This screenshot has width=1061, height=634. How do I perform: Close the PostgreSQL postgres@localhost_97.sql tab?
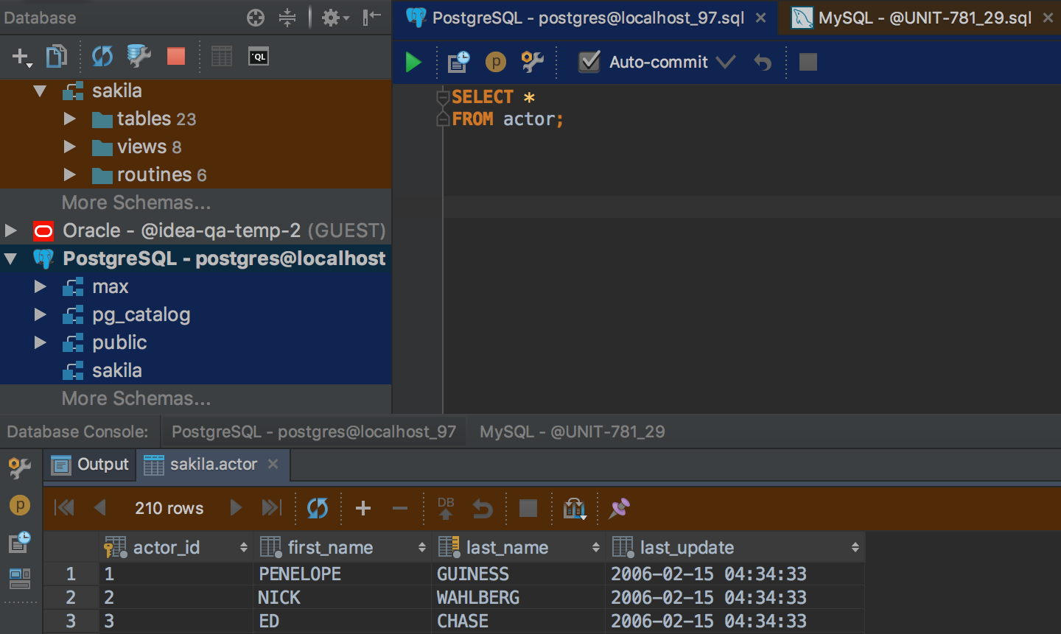[x=761, y=18]
